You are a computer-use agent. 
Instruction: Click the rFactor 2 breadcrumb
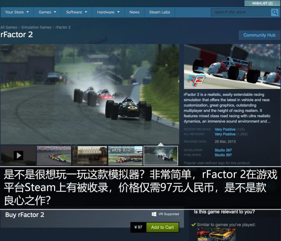[x=63, y=27]
